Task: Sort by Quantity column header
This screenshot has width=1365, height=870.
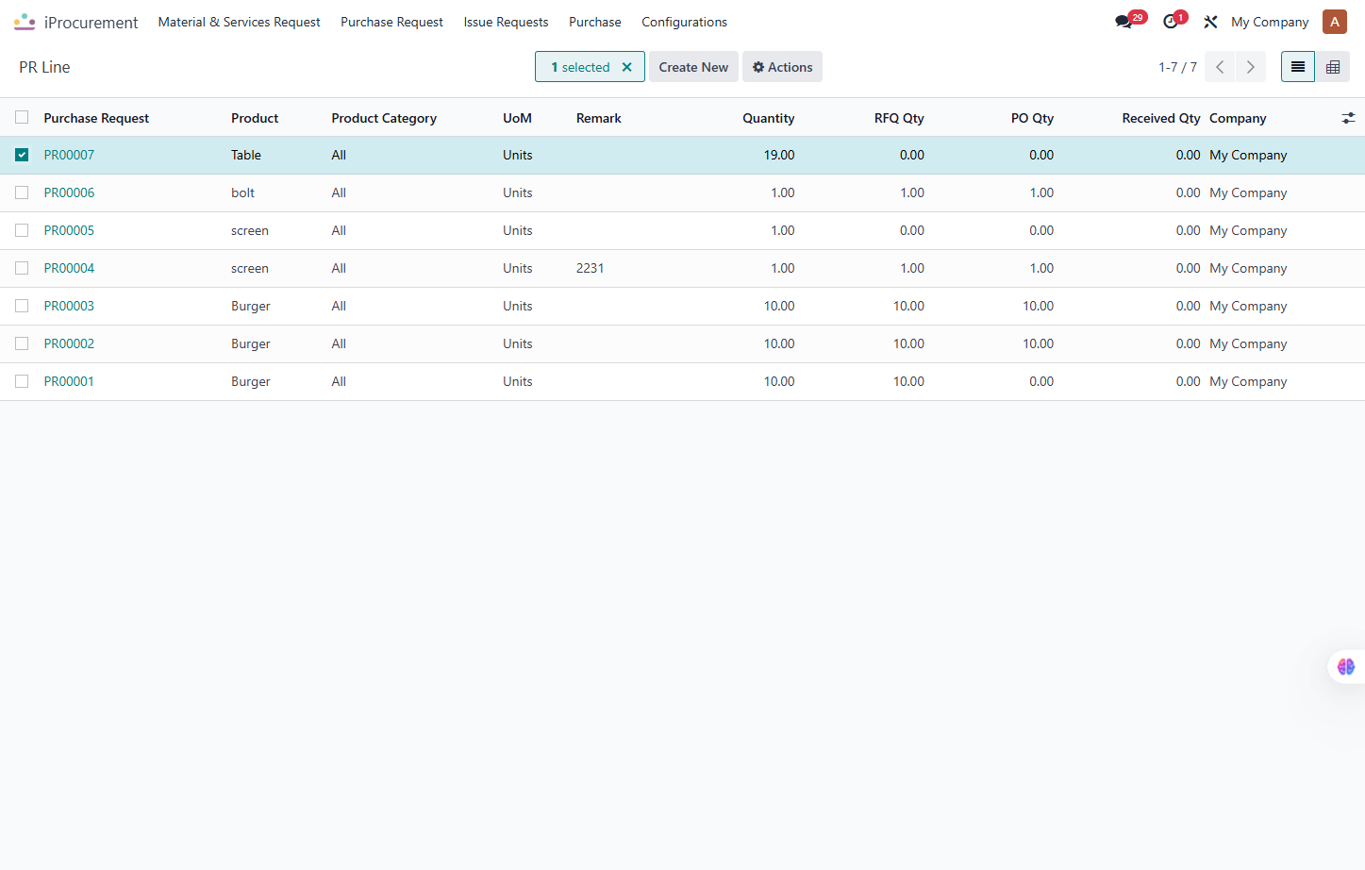Action: pyautogui.click(x=768, y=118)
